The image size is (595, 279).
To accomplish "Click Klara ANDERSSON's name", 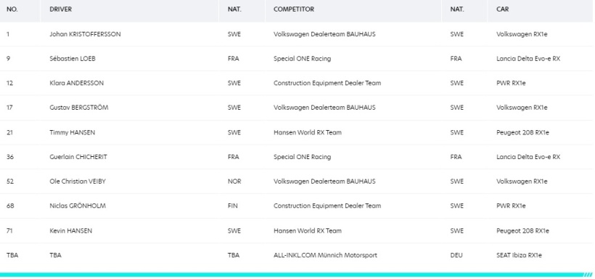I will pyautogui.click(x=76, y=84).
